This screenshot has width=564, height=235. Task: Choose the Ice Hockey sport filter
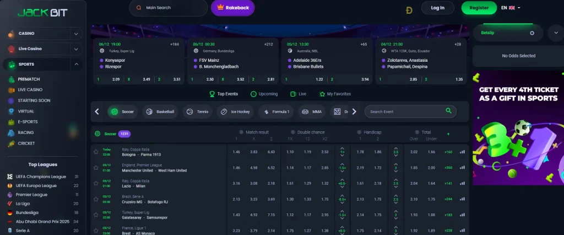point(235,112)
